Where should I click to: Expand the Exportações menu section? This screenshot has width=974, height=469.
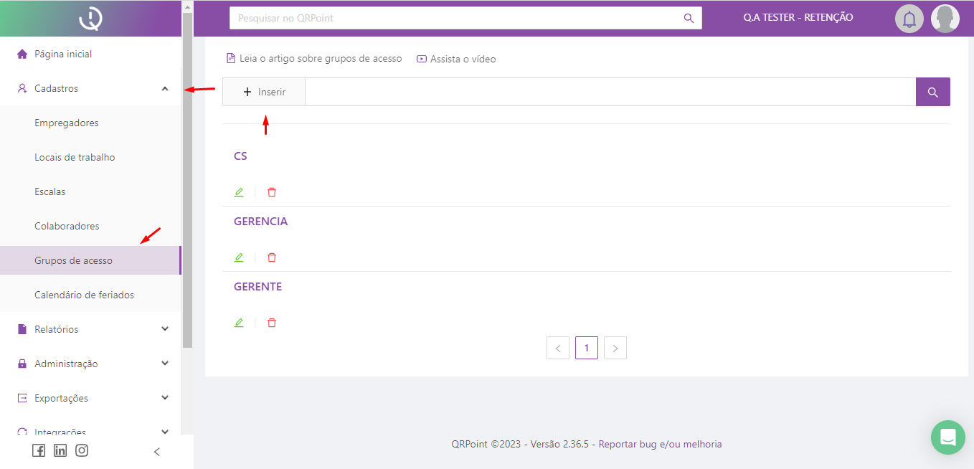pos(164,399)
